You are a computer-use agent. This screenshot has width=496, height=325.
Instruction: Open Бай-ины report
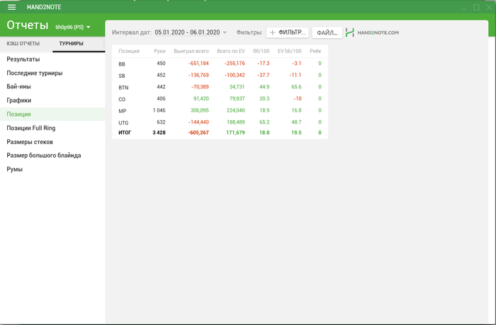point(18,86)
